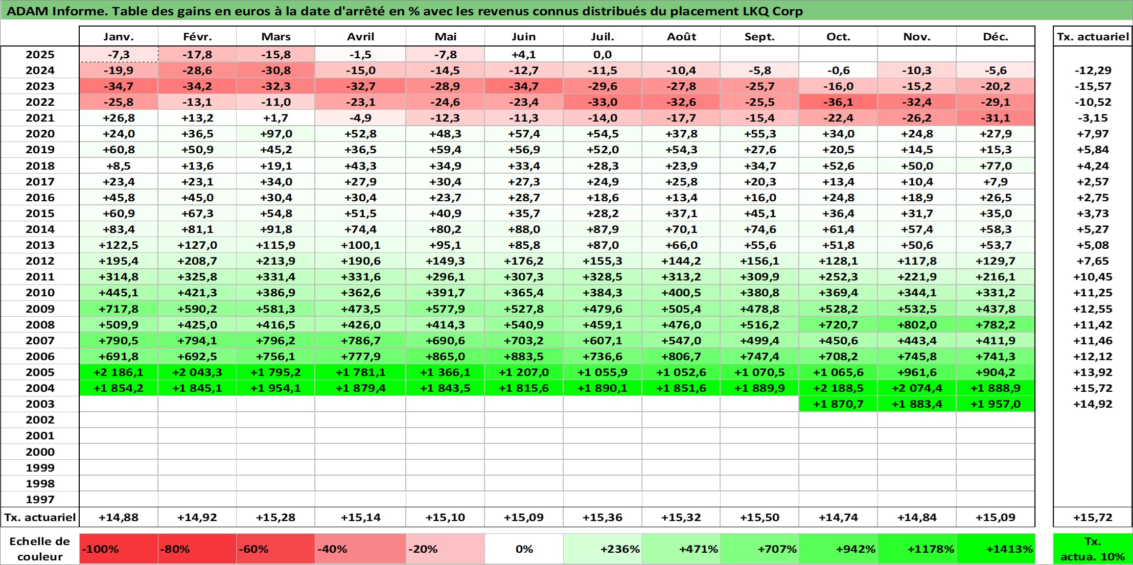
Task: Select actuarial rate '+13,92' for 2005
Action: (1093, 372)
